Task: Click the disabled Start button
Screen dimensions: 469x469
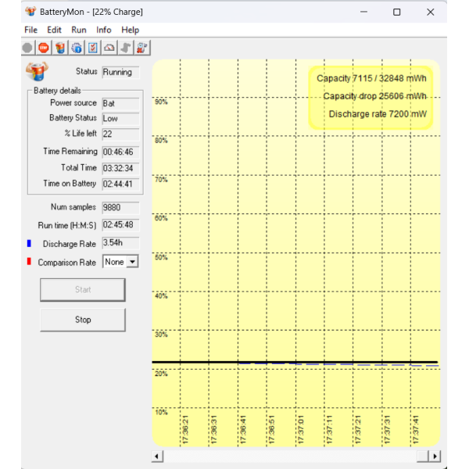Action: point(83,289)
